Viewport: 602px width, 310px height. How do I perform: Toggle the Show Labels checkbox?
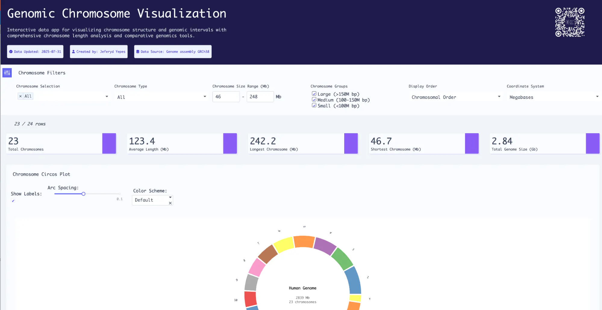coord(13,201)
